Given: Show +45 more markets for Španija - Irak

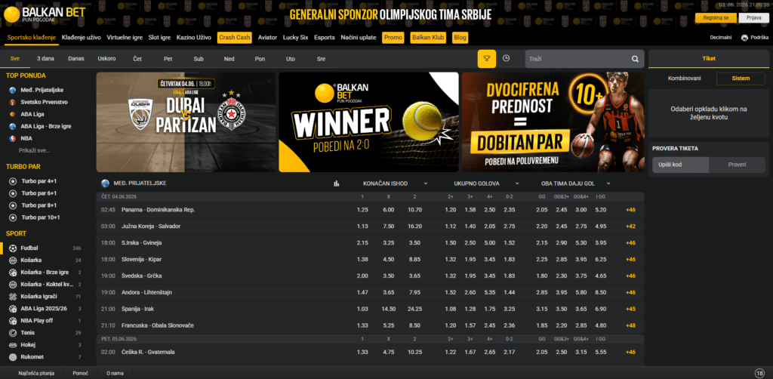Looking at the screenshot, I should (630, 309).
